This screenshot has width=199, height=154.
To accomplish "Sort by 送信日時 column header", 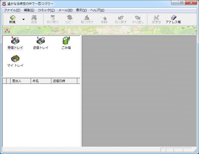I will 64,81.
